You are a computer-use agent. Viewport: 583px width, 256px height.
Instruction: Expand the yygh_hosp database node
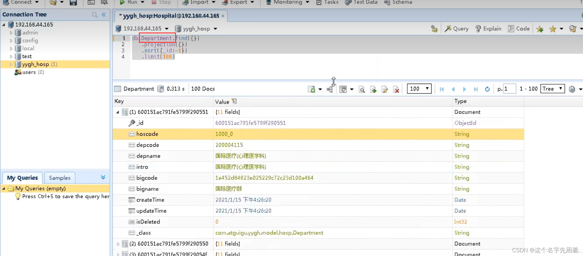point(11,64)
